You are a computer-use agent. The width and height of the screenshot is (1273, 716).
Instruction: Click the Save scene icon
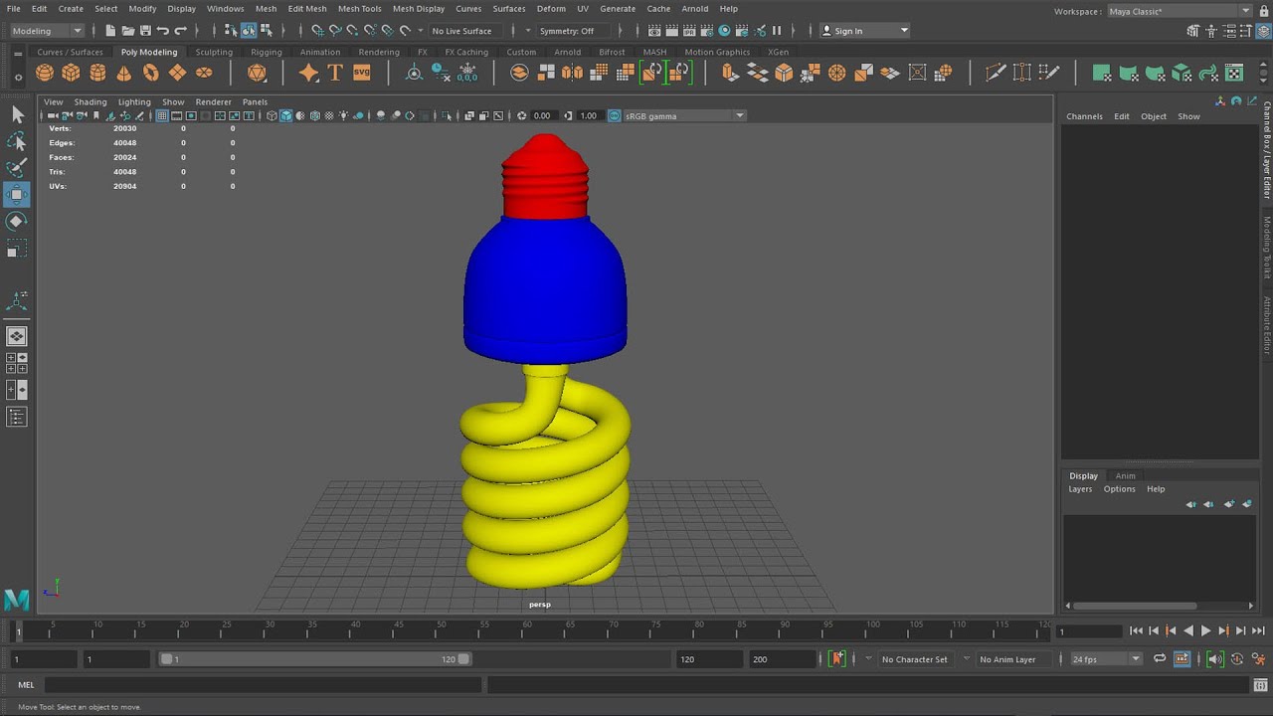click(x=145, y=31)
